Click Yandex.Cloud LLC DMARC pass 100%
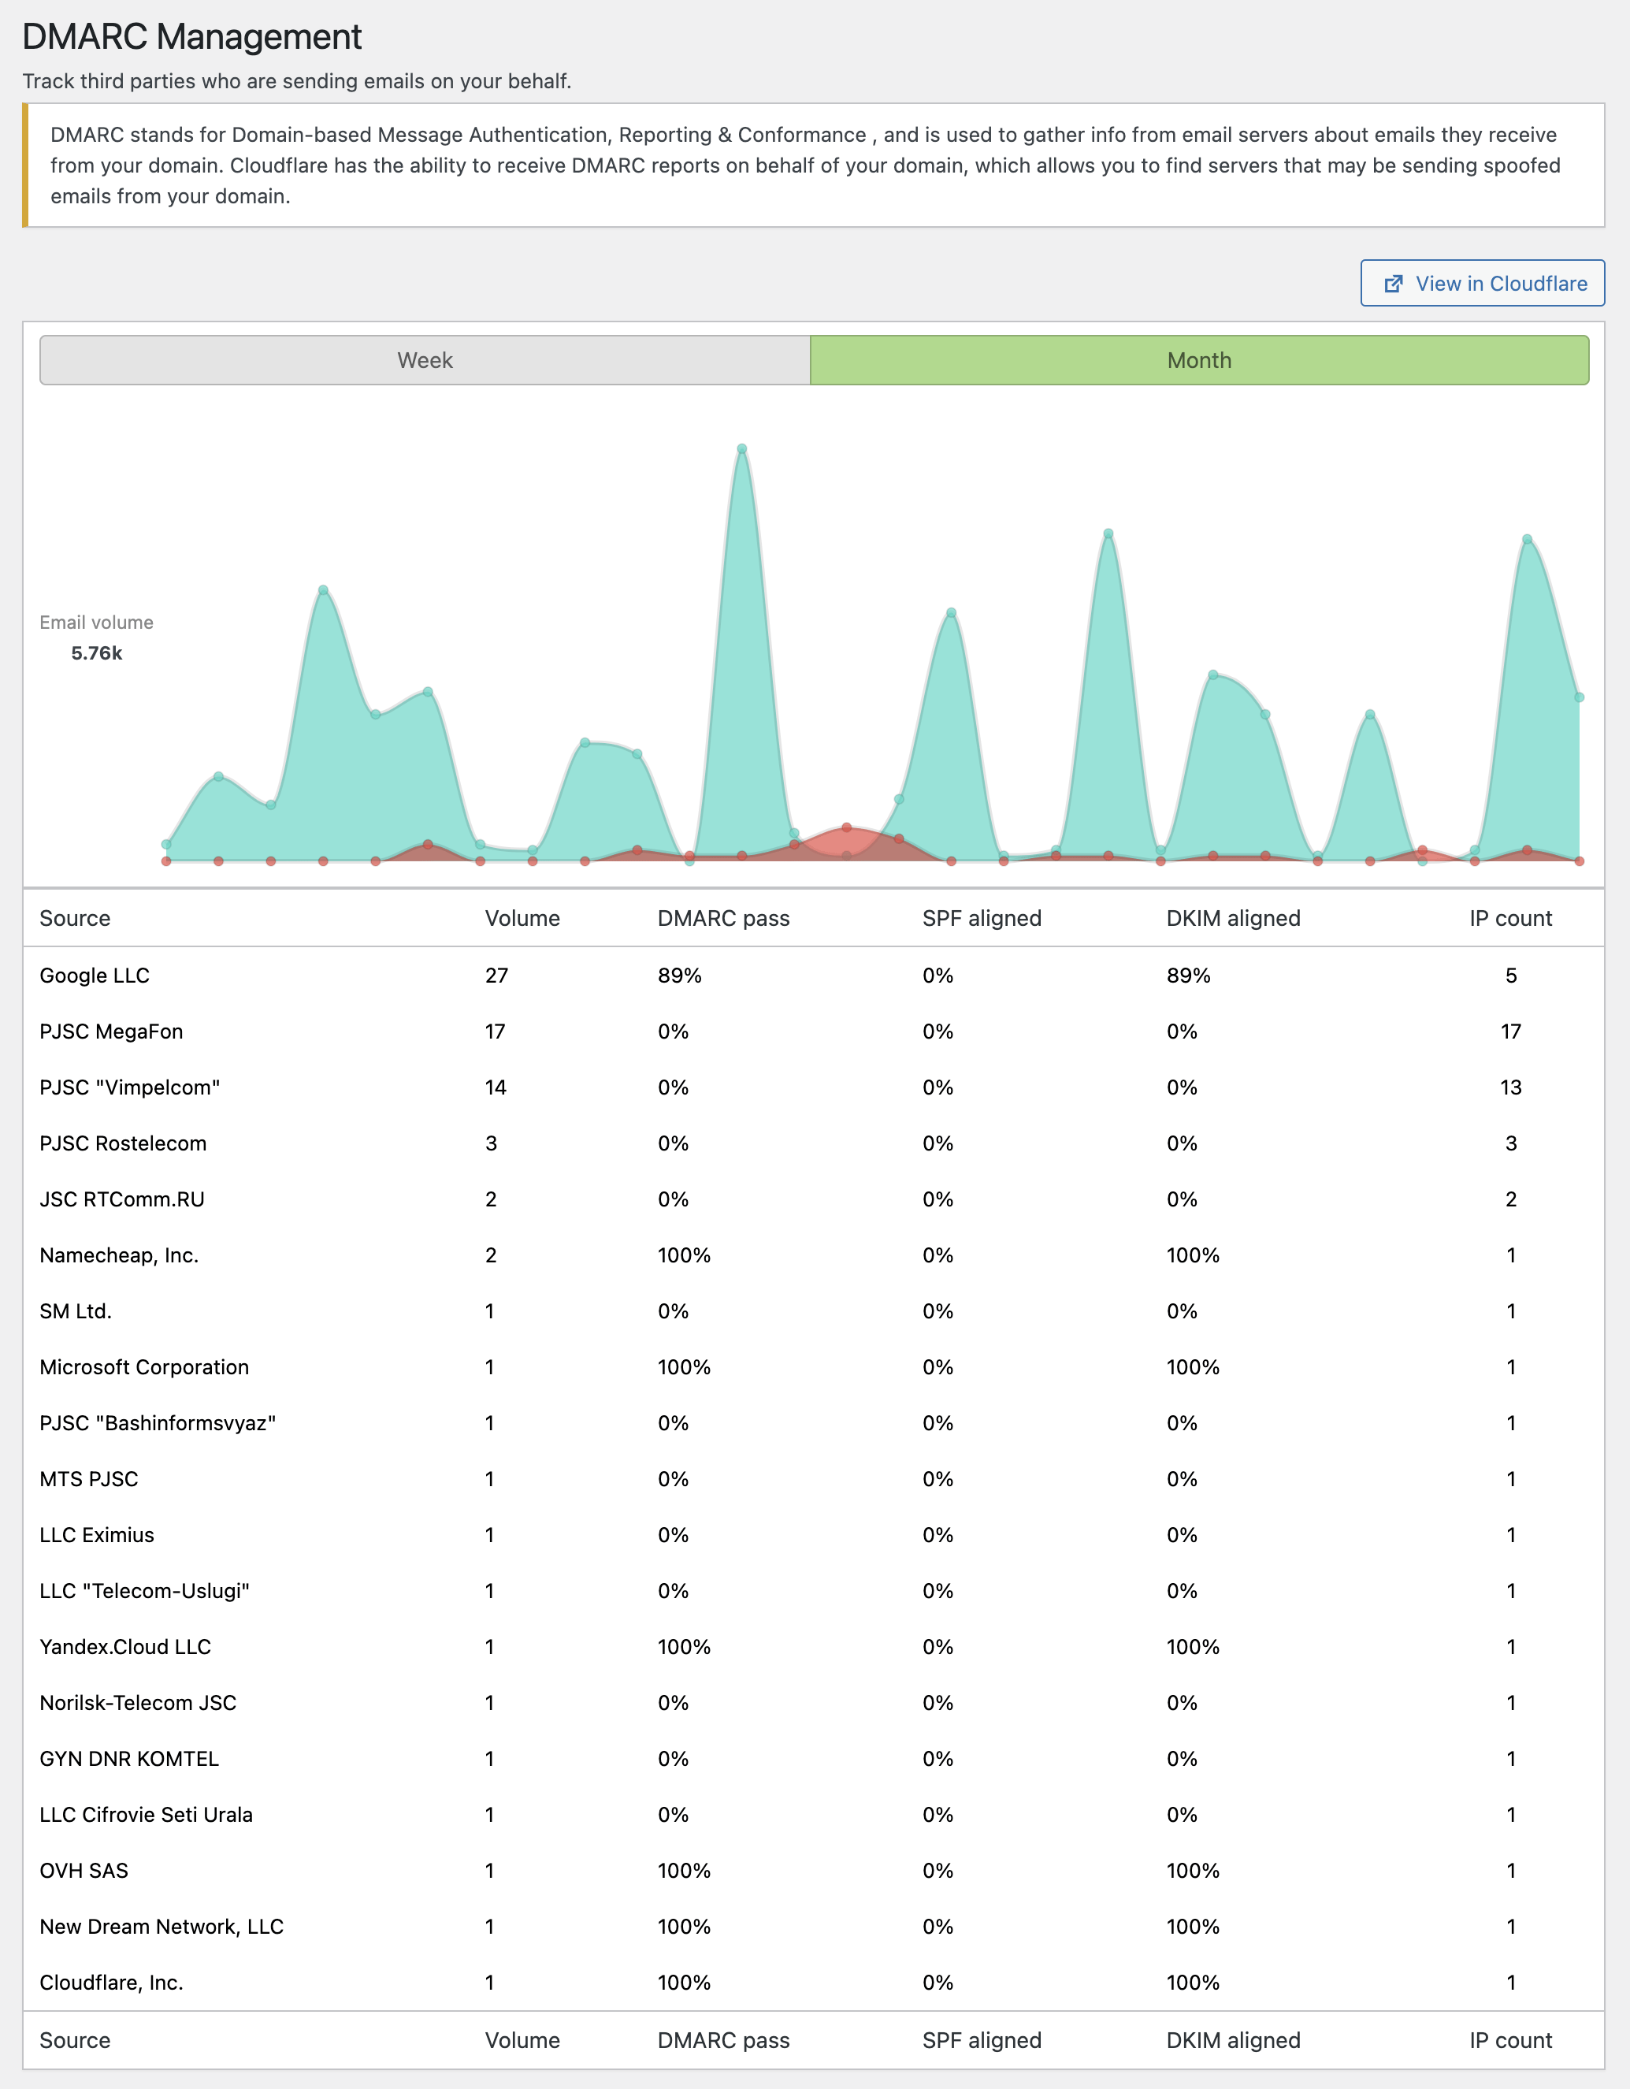This screenshot has height=2089, width=1630. [685, 1647]
